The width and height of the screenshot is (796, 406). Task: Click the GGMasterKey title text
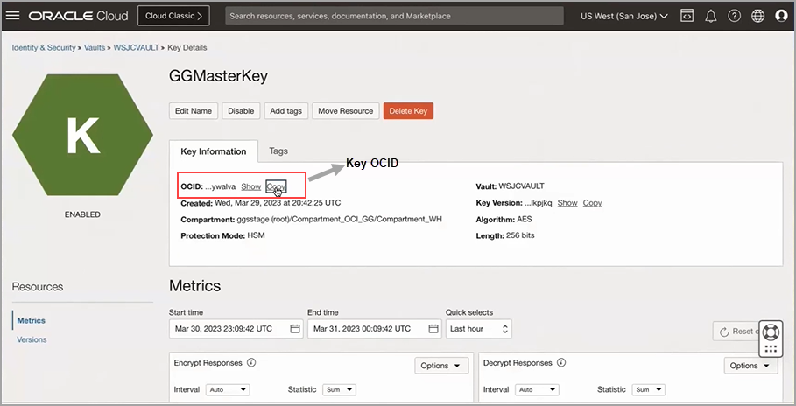coord(218,76)
